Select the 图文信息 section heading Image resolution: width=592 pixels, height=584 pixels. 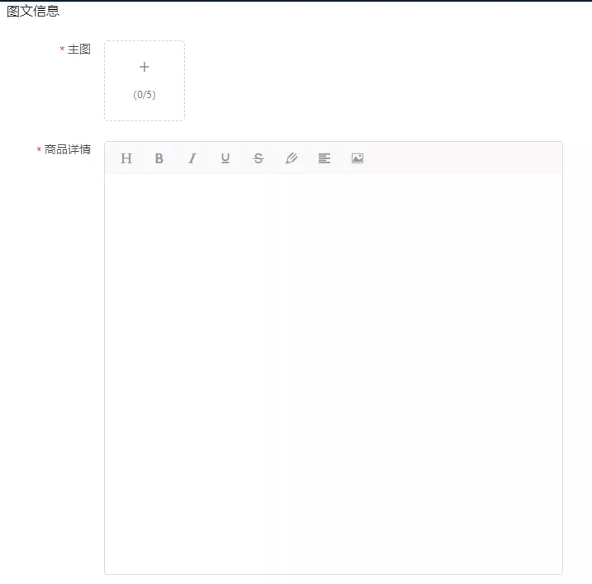point(33,11)
